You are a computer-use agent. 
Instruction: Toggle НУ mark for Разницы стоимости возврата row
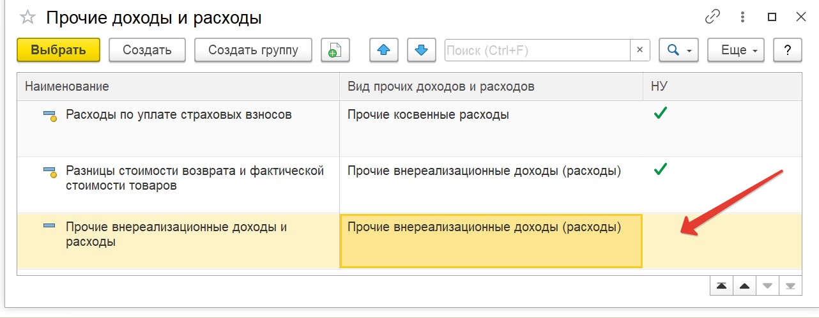(661, 170)
